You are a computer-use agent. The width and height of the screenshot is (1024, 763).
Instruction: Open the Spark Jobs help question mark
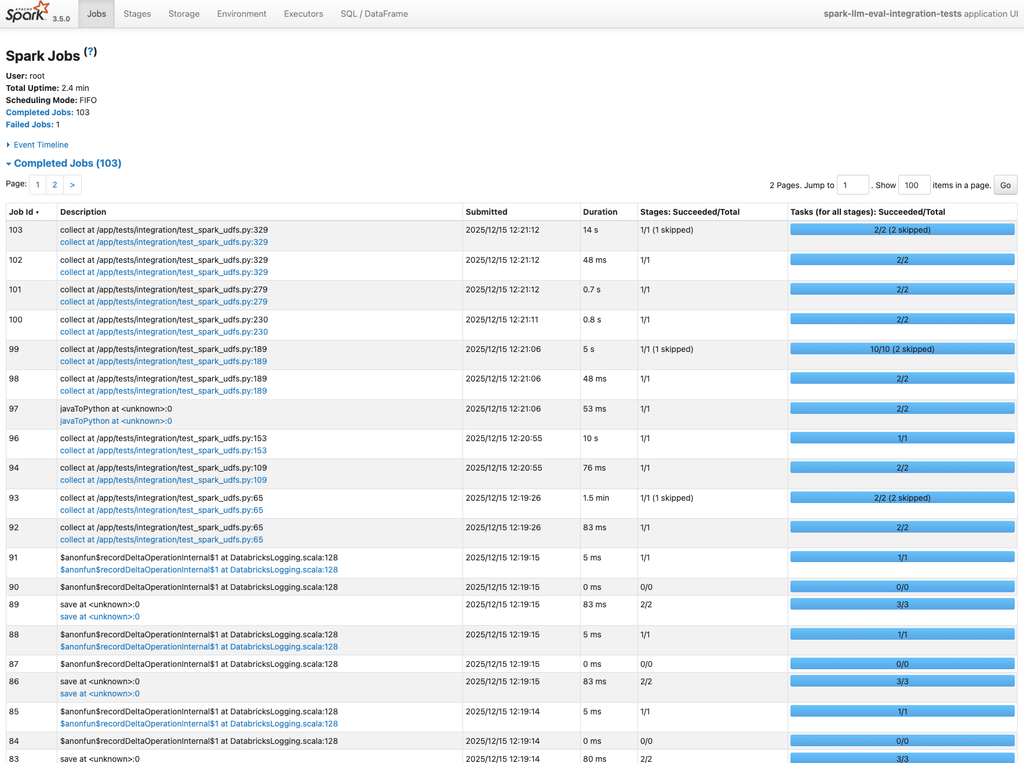pos(90,52)
